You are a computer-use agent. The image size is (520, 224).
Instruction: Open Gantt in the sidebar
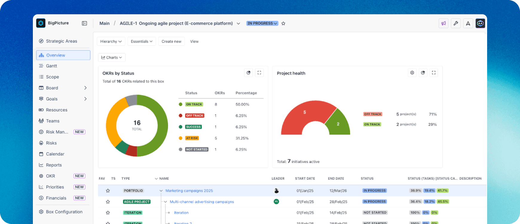tap(51, 66)
